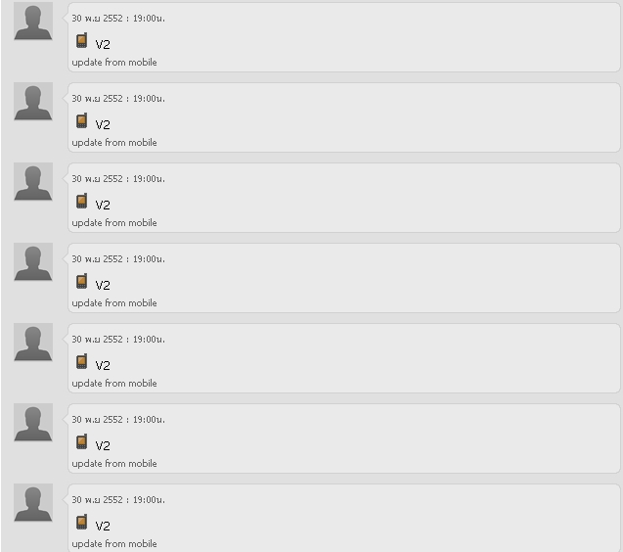This screenshot has width=623, height=552.
Task: Click the V2 title in the fourth post
Action: [103, 286]
